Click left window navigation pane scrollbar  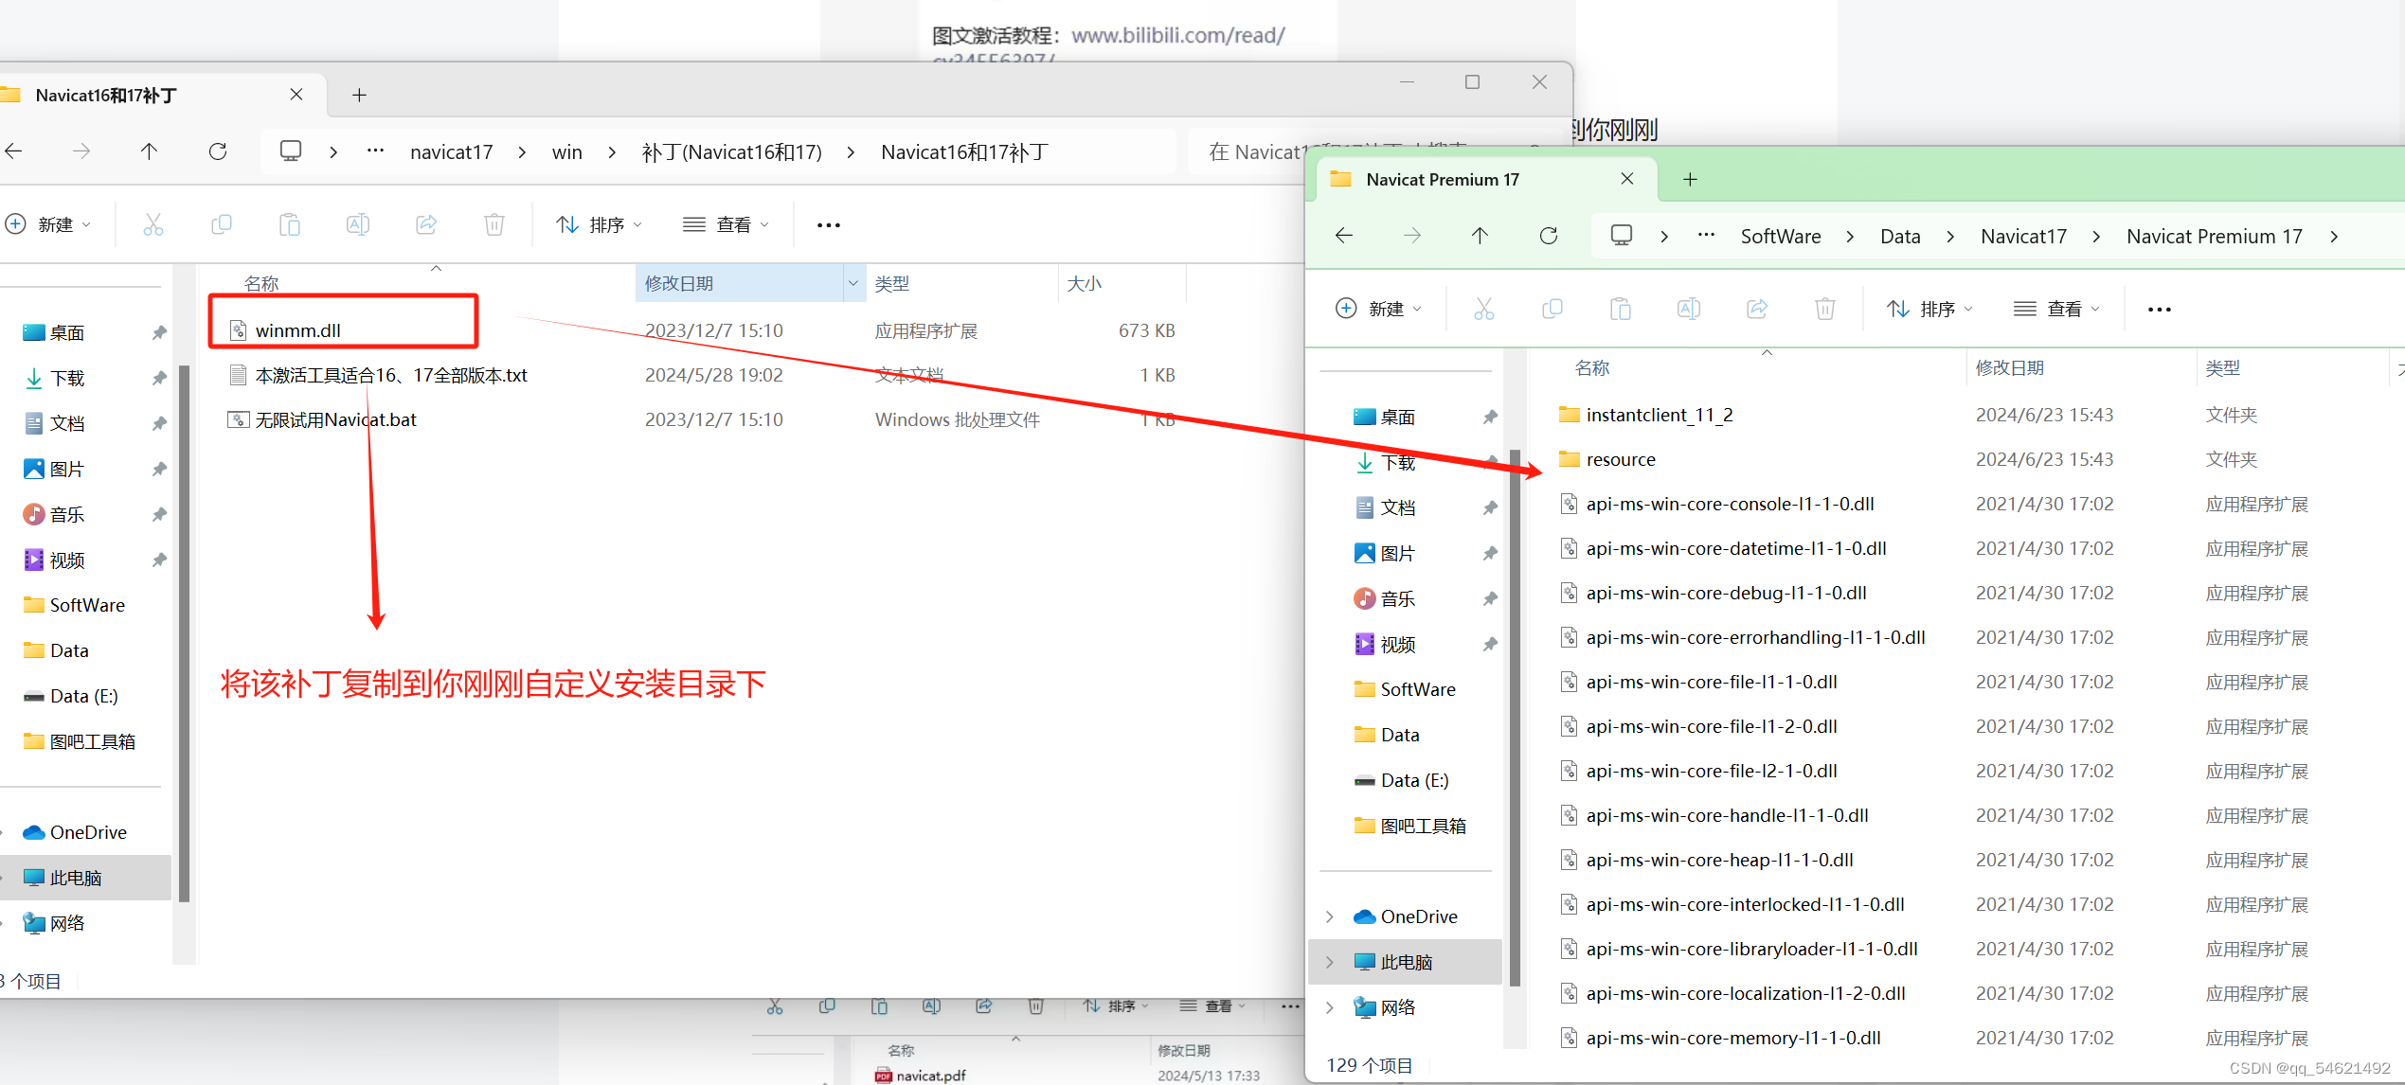(x=184, y=632)
